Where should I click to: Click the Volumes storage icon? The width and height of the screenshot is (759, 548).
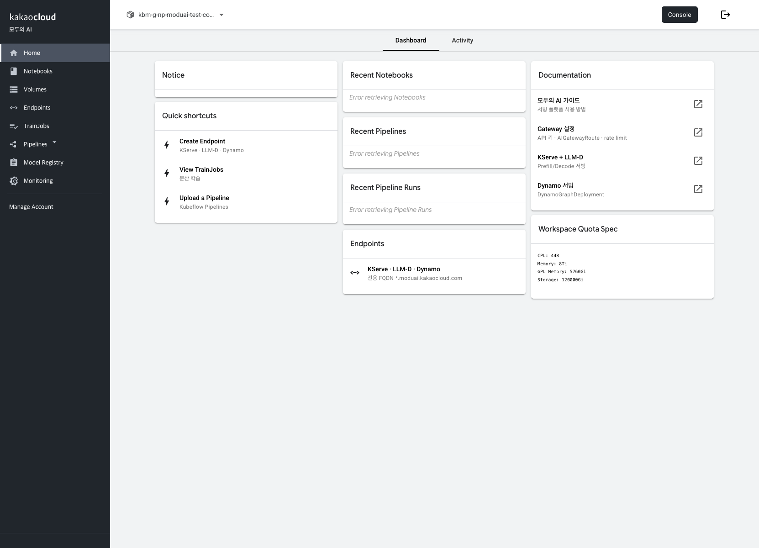pos(14,90)
